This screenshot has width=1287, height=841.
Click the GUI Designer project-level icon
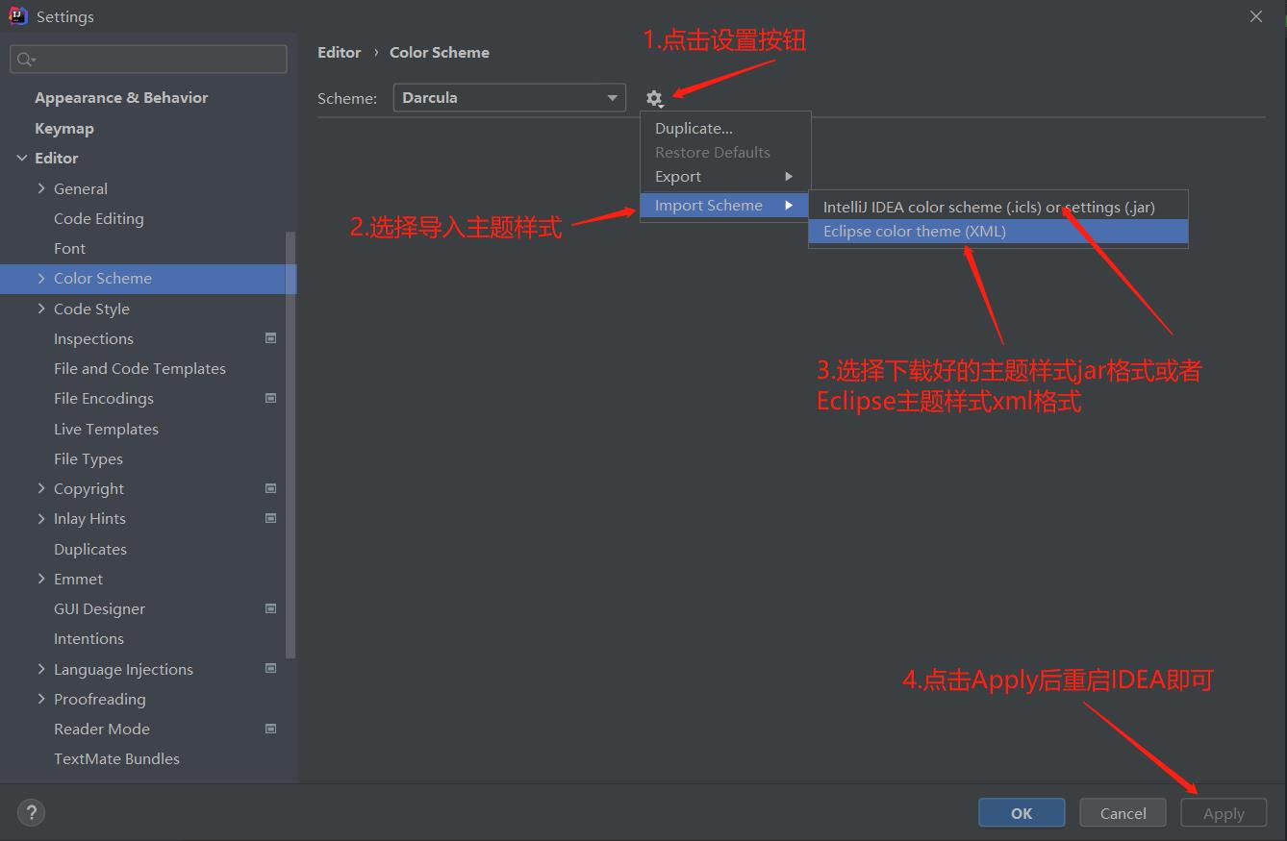tap(270, 608)
